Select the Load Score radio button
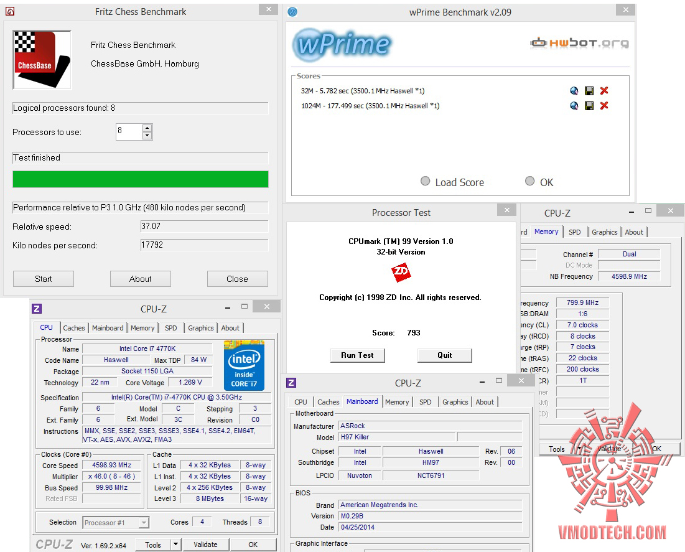 pos(425,181)
